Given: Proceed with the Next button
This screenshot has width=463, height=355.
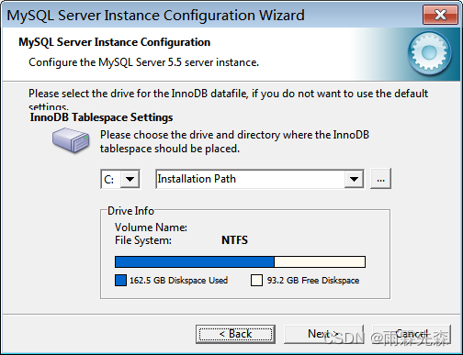Looking at the screenshot, I should point(323,334).
